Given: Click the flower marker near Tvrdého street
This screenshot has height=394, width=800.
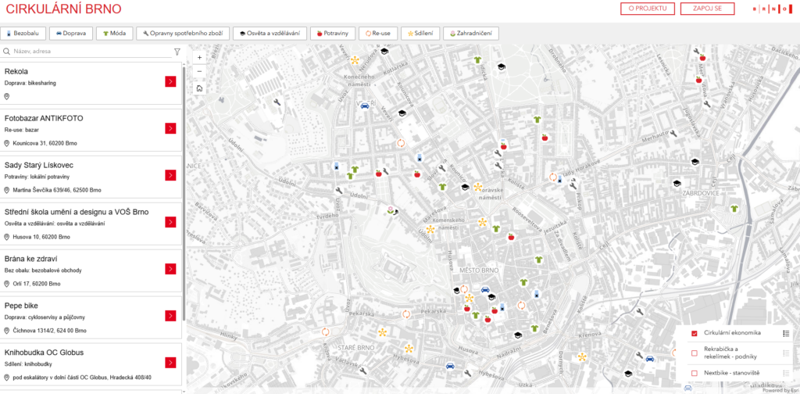Looking at the screenshot, I should tap(391, 210).
